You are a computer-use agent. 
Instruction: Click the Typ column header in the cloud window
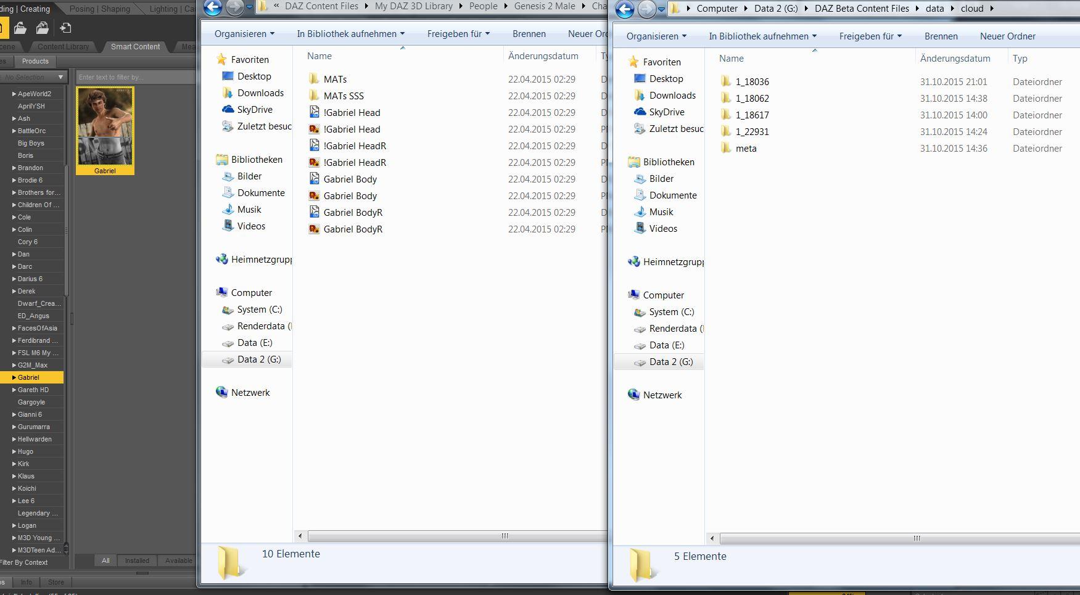point(1020,58)
